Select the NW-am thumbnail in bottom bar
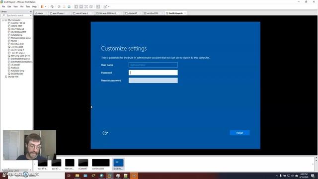318x179 pixels. [x=70, y=164]
